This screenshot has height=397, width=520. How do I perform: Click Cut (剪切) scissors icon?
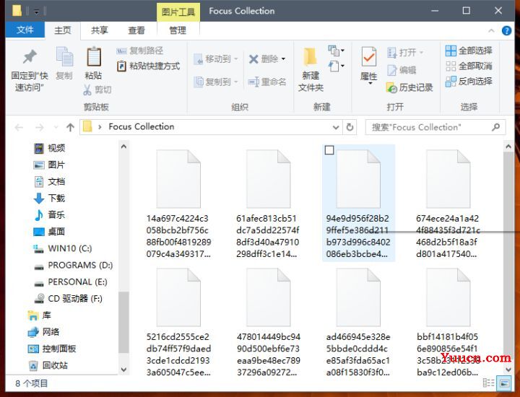(x=87, y=90)
